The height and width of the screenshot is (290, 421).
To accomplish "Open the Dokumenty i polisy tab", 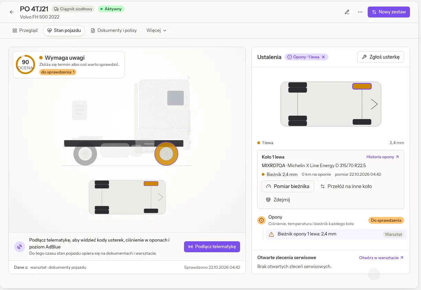I will pyautogui.click(x=114, y=31).
